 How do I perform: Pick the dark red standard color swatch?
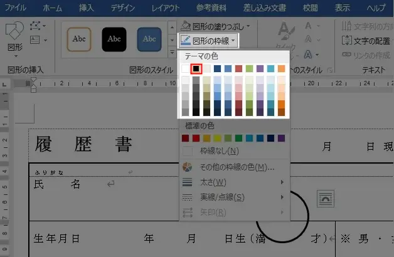[185, 138]
